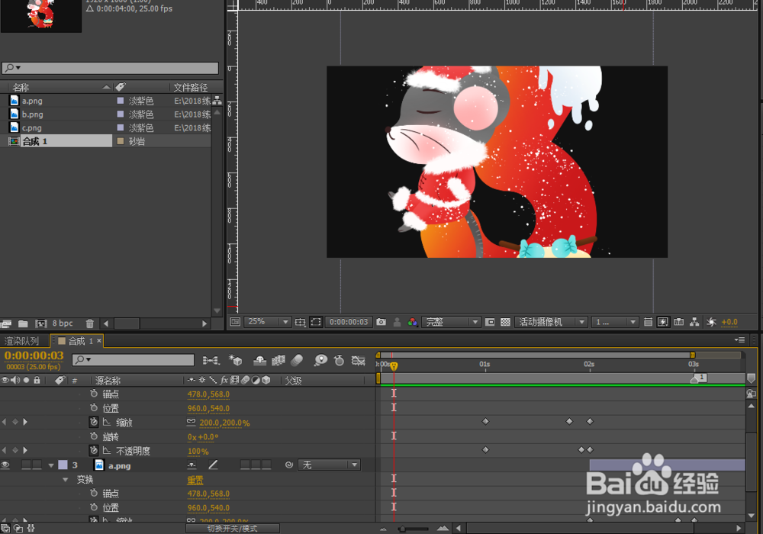The width and height of the screenshot is (763, 534).
Task: Open the project search options dropdown
Action: pos(12,68)
